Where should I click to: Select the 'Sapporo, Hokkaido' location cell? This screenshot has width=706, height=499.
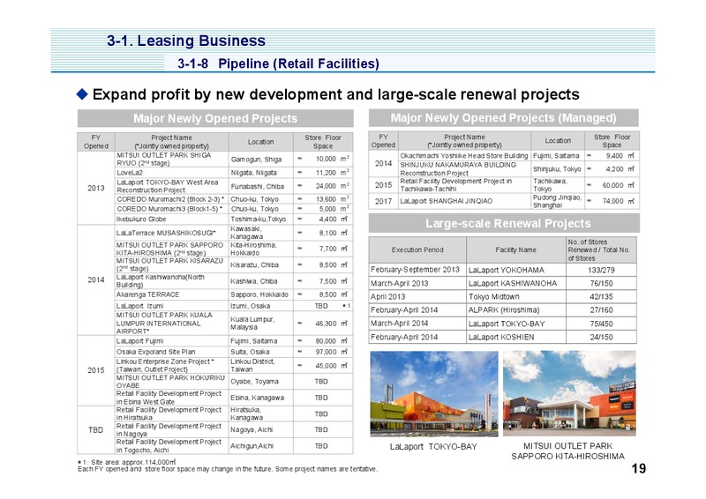260,294
